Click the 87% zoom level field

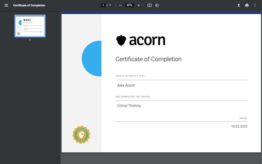click(x=129, y=5)
